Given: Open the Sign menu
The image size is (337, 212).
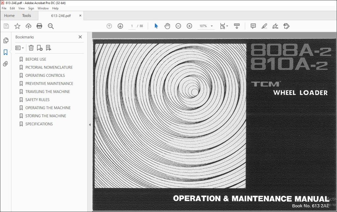Looking at the screenshot, I should pyautogui.click(x=31, y=8).
